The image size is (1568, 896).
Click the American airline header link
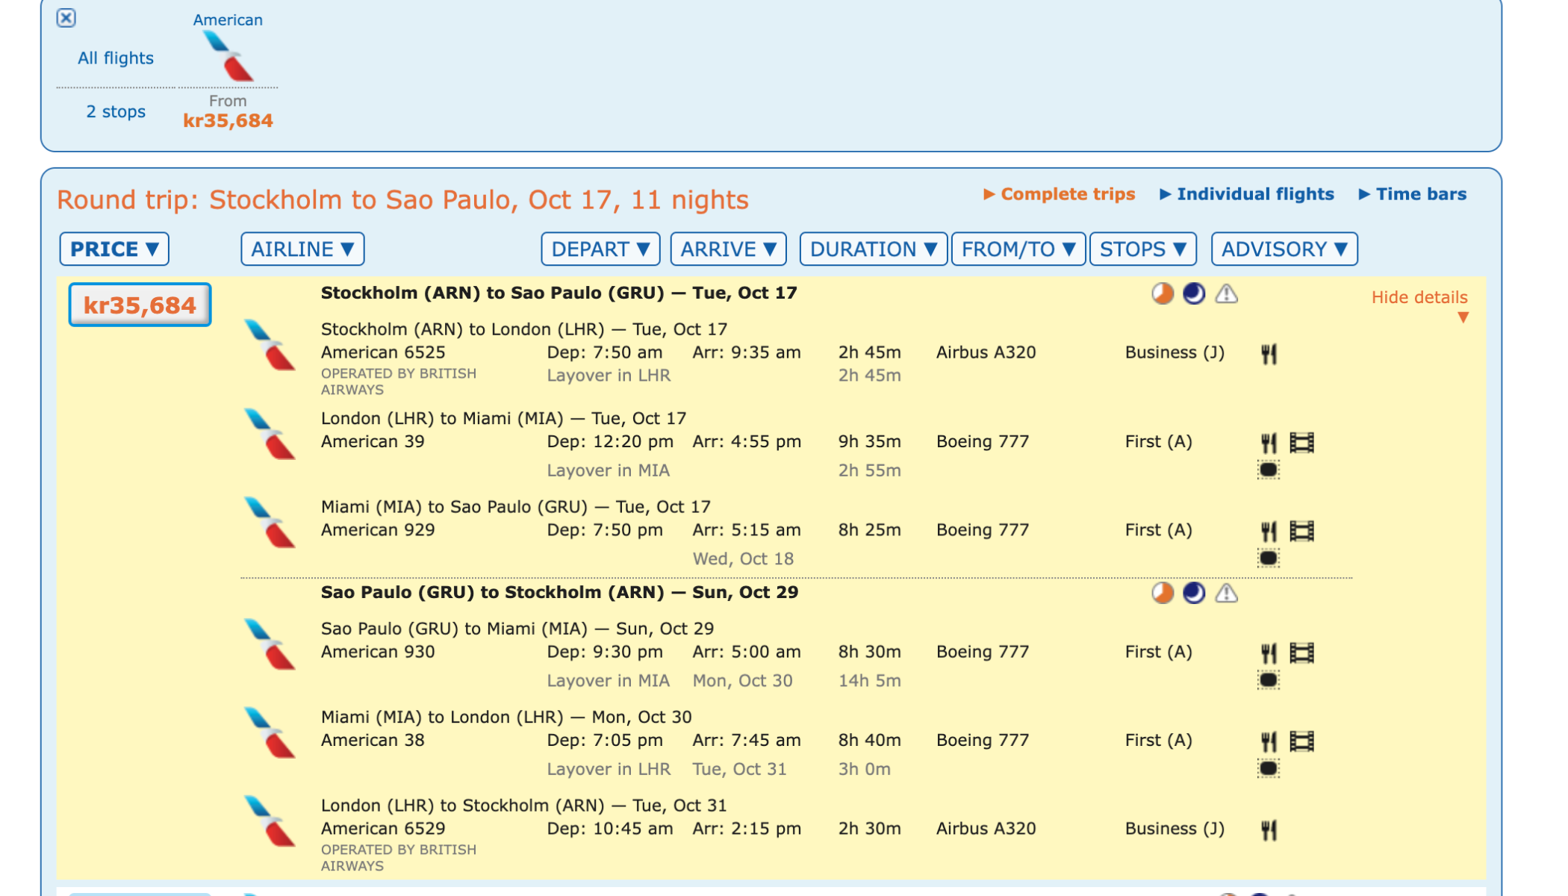point(228,20)
